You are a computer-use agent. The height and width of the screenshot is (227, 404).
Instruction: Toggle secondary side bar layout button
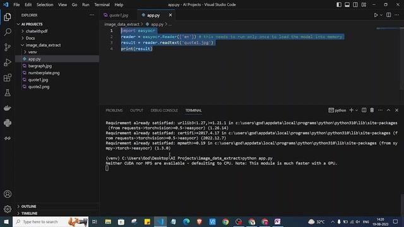[355, 4]
